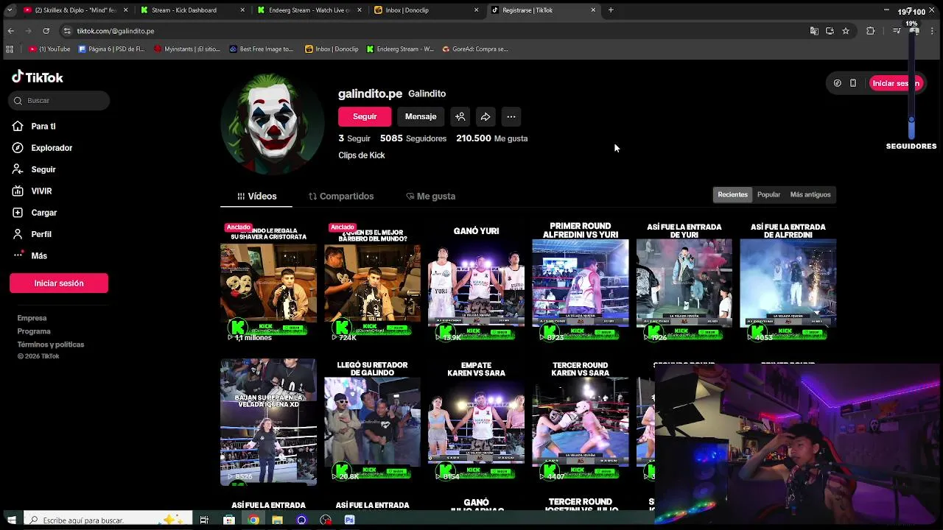This screenshot has width=943, height=530.
Task: Open the GoreAd bookmark
Action: tap(475, 49)
